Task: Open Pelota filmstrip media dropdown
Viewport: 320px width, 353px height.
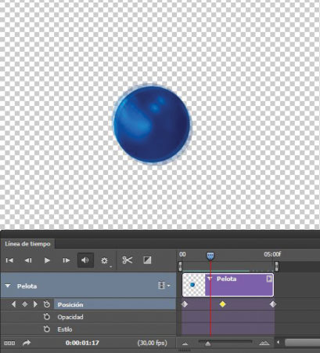Action: tap(164, 286)
